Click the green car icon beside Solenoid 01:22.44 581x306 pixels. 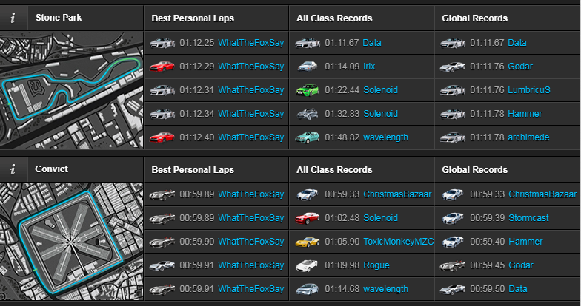pyautogui.click(x=307, y=90)
